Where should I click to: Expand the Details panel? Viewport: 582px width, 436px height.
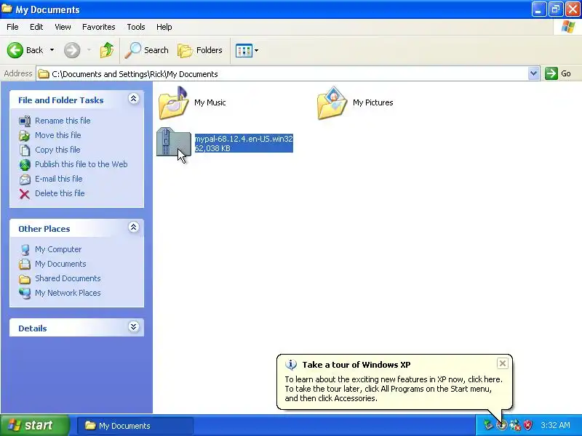134,326
